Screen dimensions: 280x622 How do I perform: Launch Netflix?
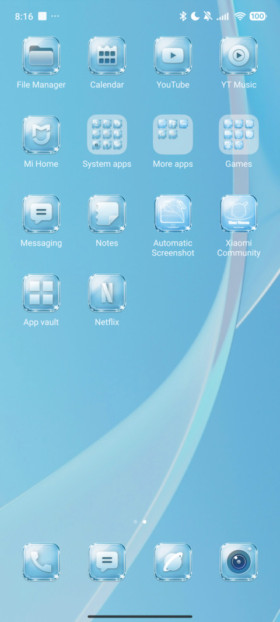click(107, 293)
